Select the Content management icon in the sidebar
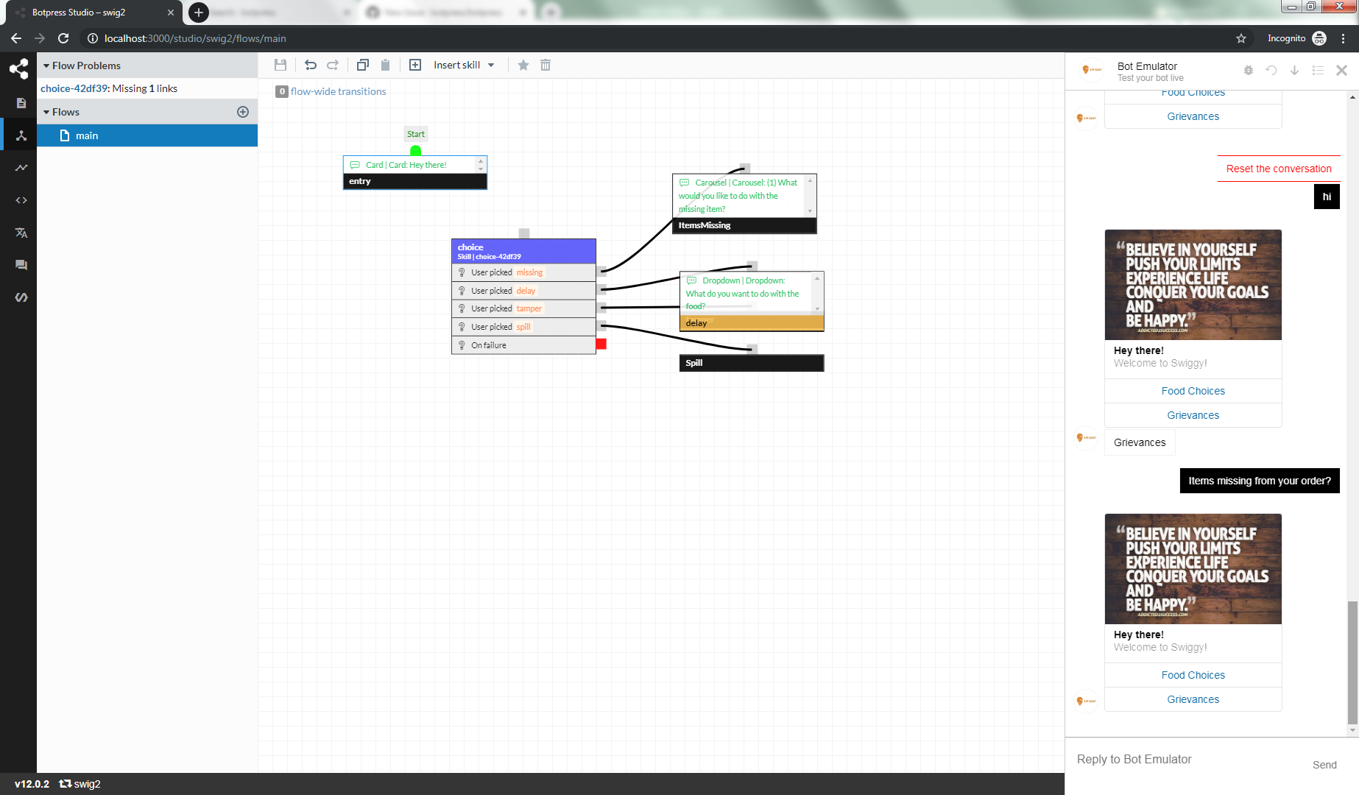The height and width of the screenshot is (795, 1359). pos(20,103)
